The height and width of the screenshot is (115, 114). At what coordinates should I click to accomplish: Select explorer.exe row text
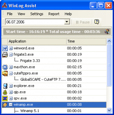point(24,86)
